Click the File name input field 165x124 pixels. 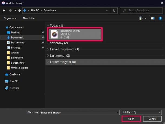(x=78, y=112)
